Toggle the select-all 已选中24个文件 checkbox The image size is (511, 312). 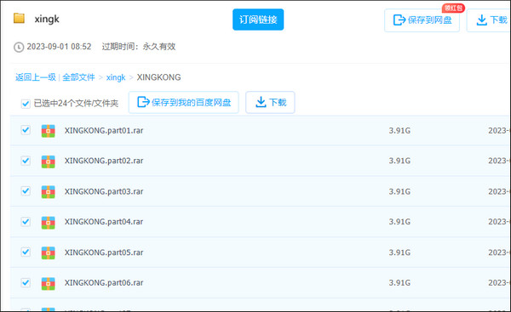[x=26, y=104]
